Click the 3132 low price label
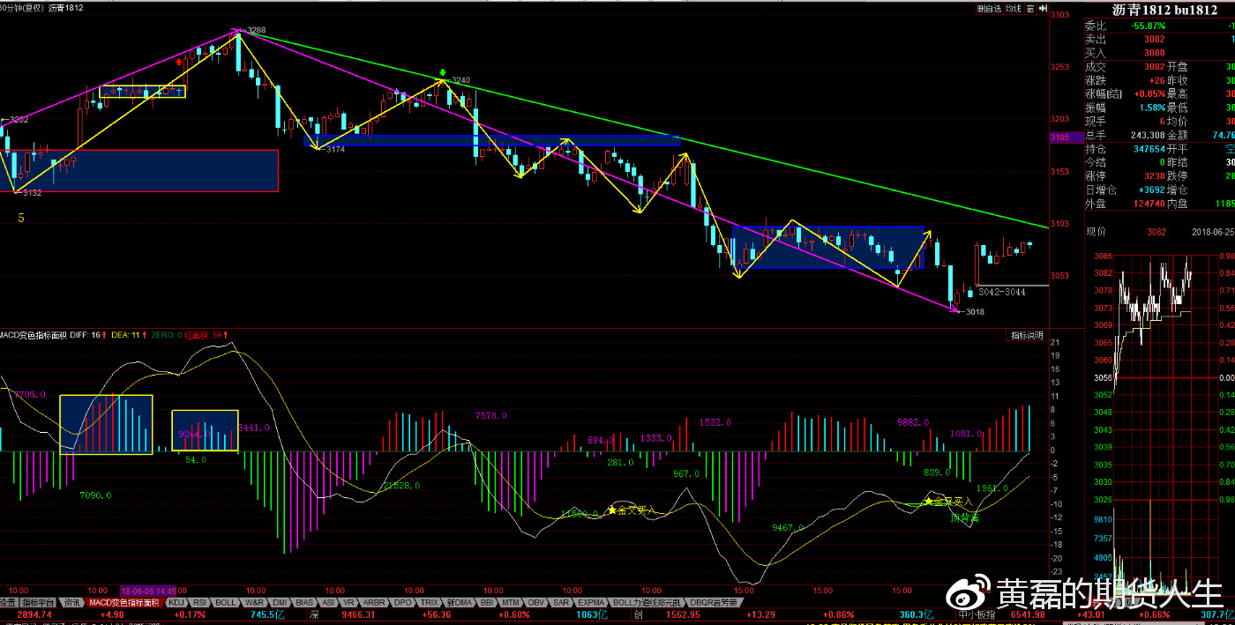Viewport: 1235px width, 625px height. point(32,192)
